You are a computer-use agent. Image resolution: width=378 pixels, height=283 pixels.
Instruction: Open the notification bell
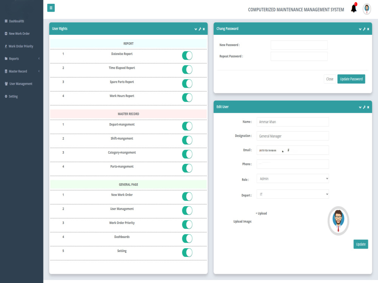pyautogui.click(x=354, y=8)
